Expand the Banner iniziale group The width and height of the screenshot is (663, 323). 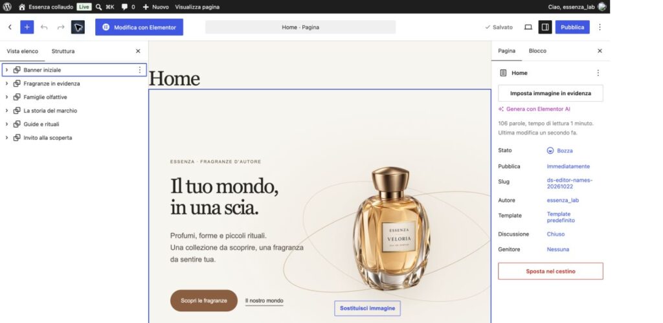pyautogui.click(x=6, y=70)
